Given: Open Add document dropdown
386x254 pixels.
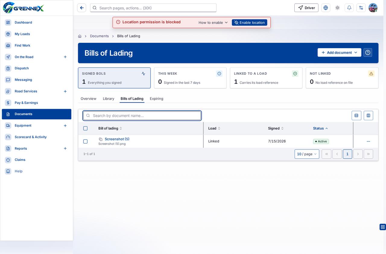Looking at the screenshot, I should [x=339, y=52].
